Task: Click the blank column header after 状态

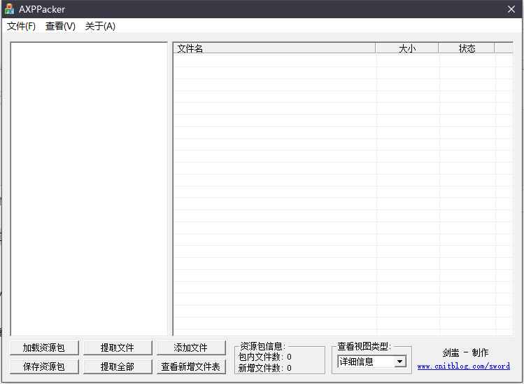Action: point(503,48)
